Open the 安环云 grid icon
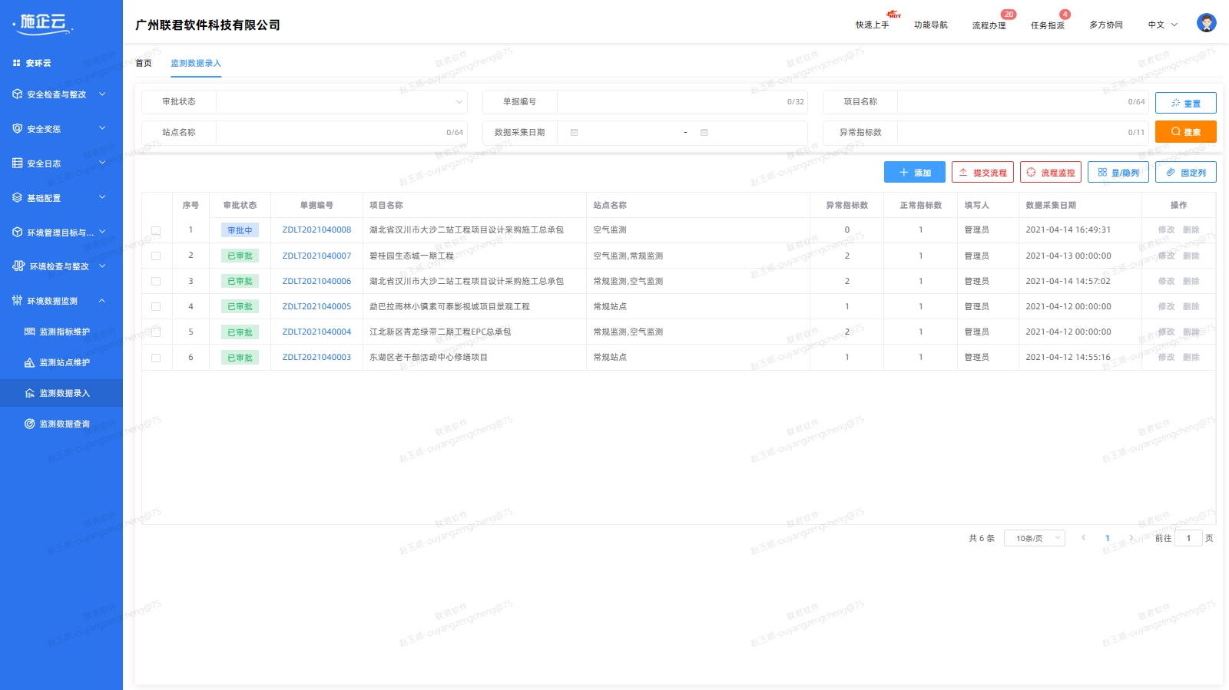 click(x=17, y=63)
